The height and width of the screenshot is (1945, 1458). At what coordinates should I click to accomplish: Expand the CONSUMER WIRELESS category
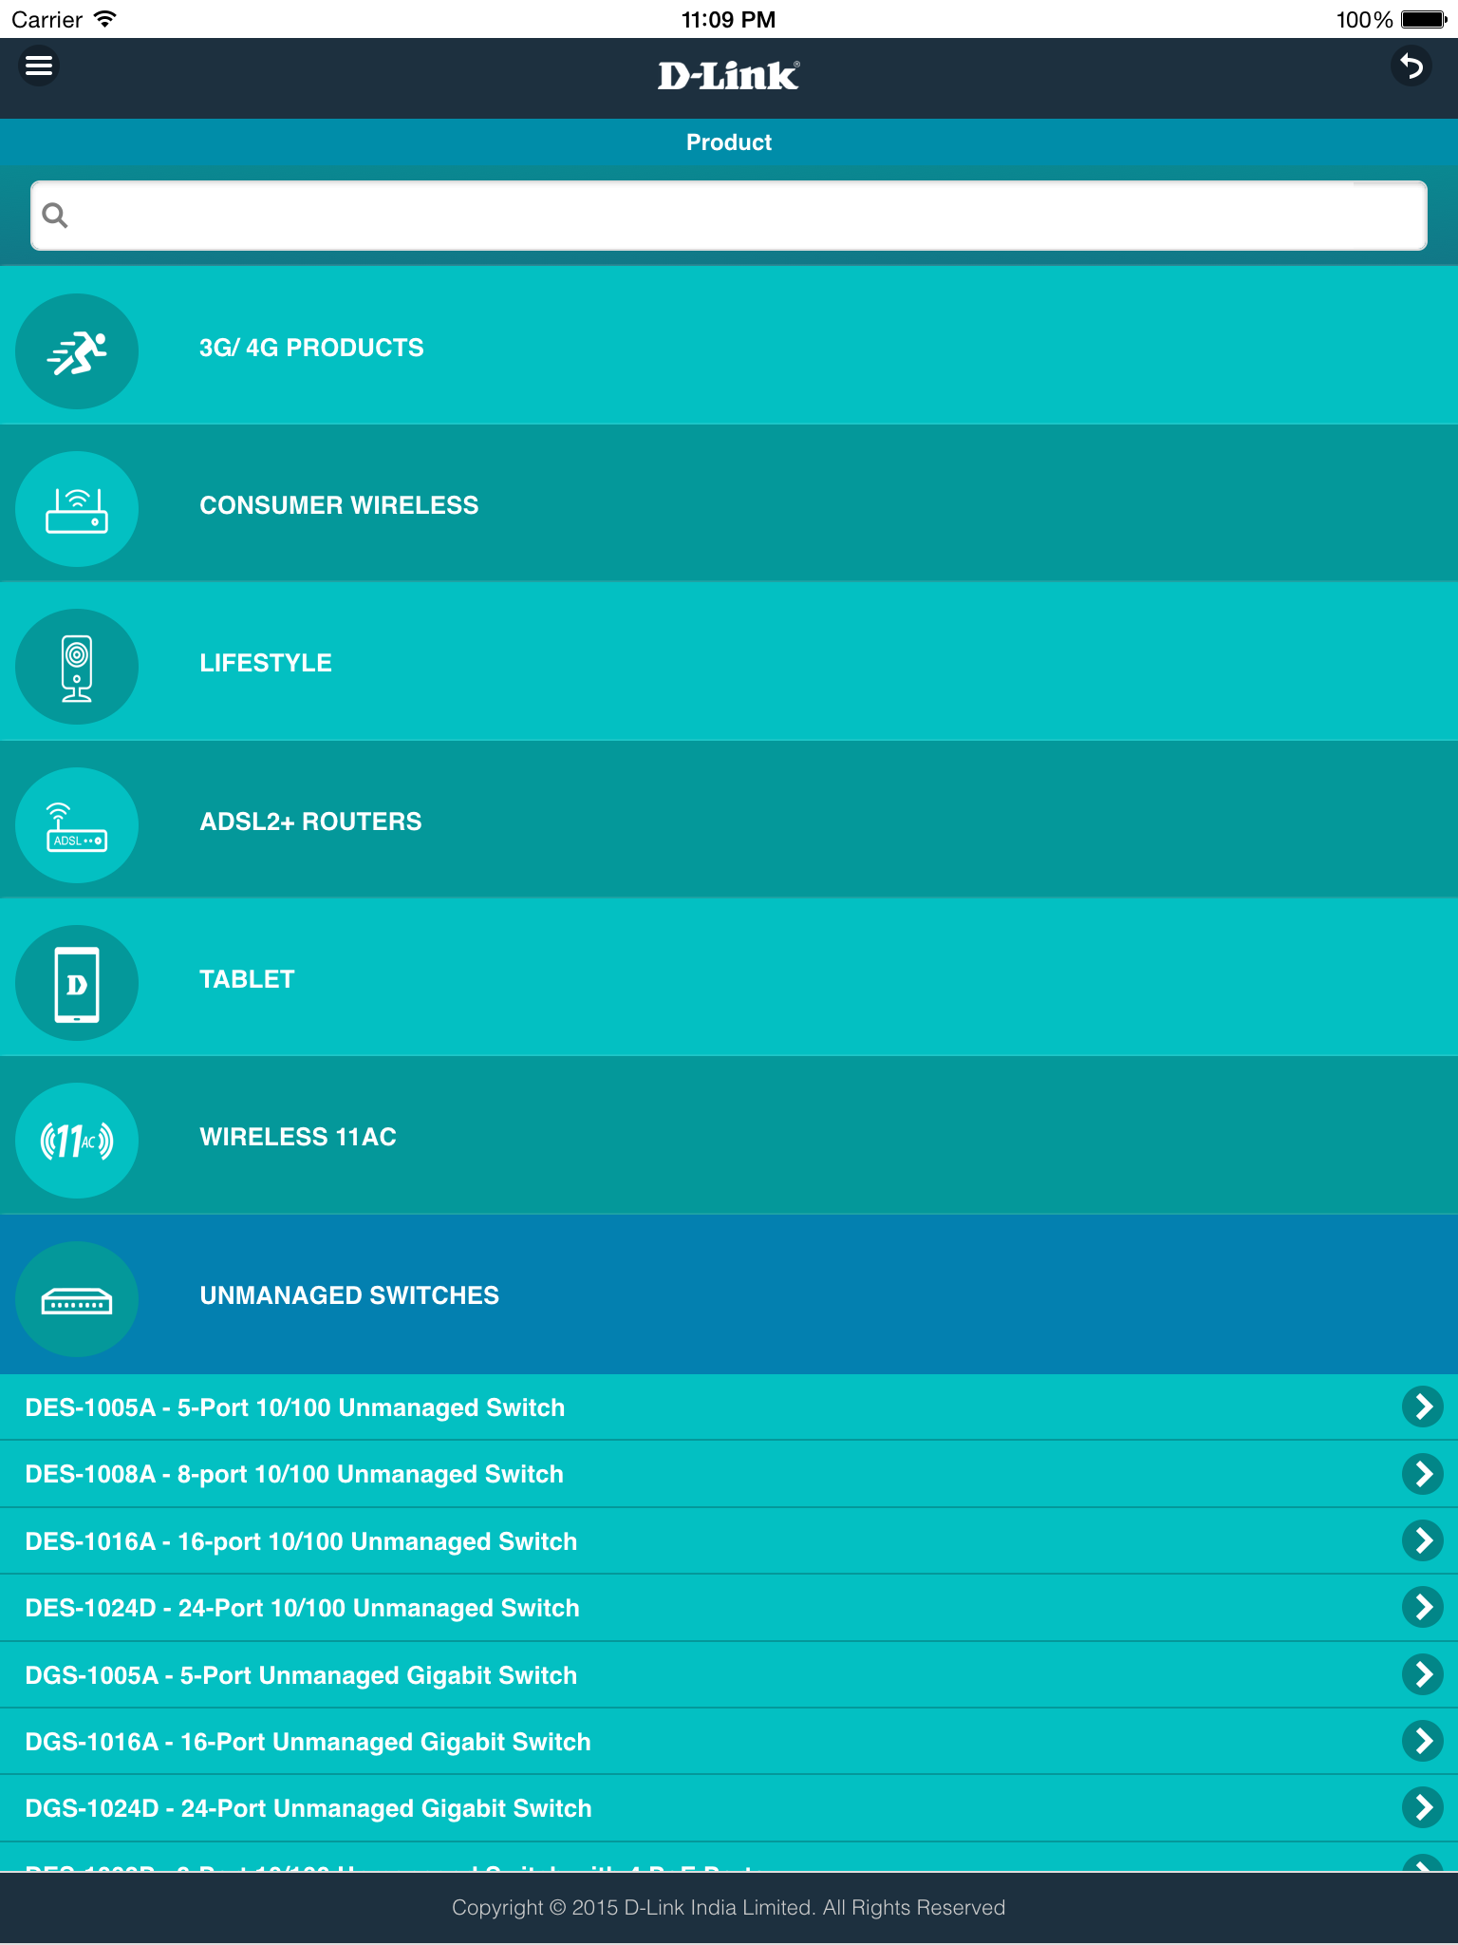[x=729, y=503]
